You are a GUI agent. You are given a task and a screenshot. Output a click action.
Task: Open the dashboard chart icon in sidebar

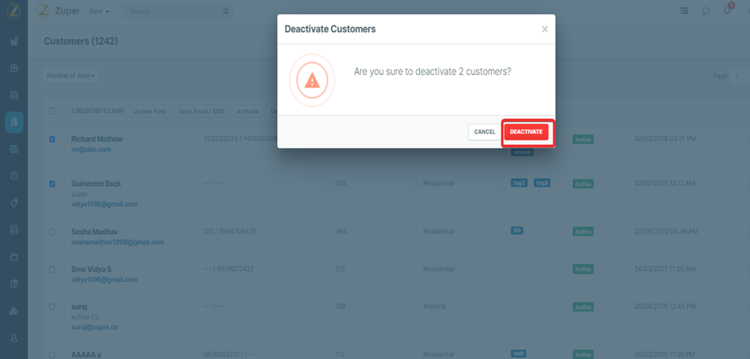click(x=13, y=41)
